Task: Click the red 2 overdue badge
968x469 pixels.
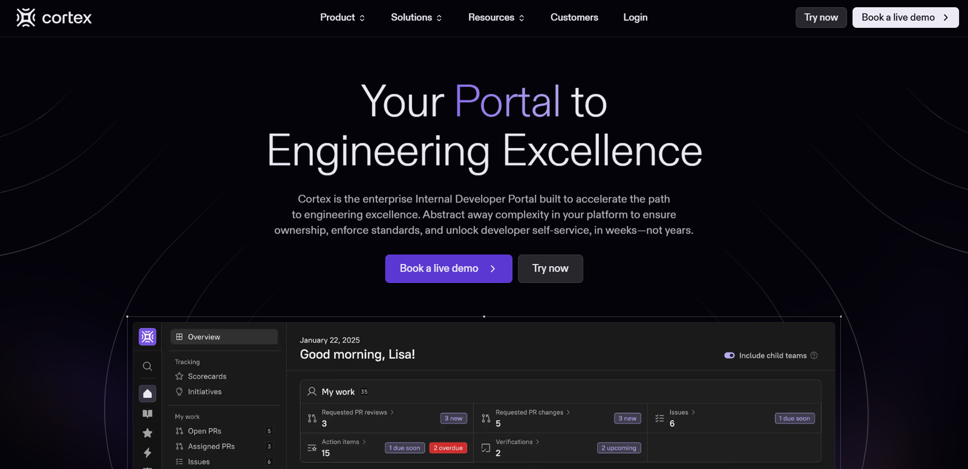Action: 448,448
